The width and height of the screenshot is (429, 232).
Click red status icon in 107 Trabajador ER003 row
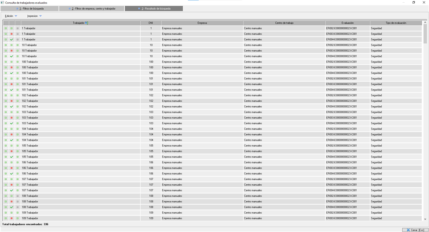click(x=12, y=185)
